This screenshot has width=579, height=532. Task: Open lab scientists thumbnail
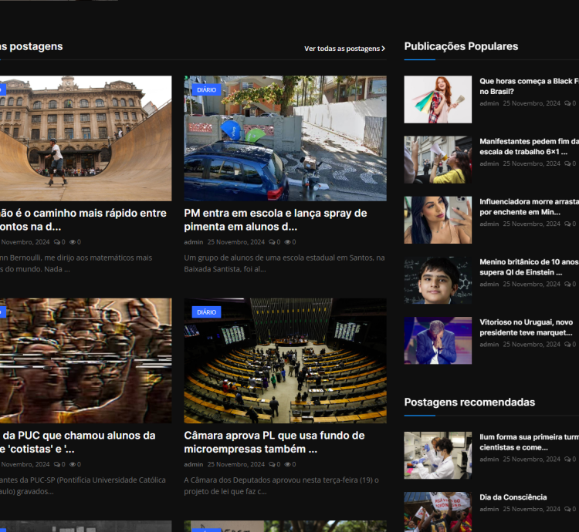tap(438, 456)
